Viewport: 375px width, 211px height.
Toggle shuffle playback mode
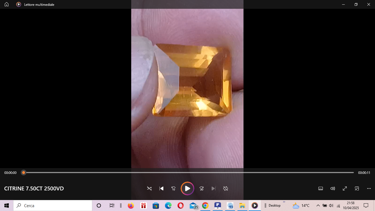coord(149,188)
